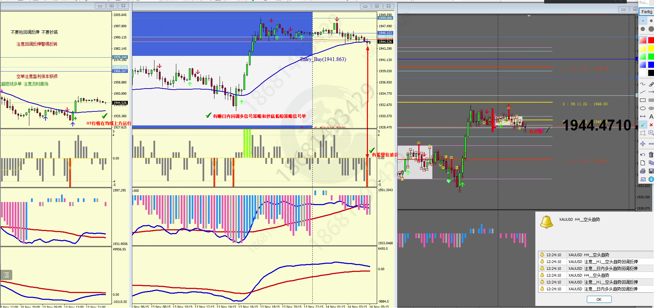
Task: Select the outlined rectangle tool
Action: tap(643, 100)
